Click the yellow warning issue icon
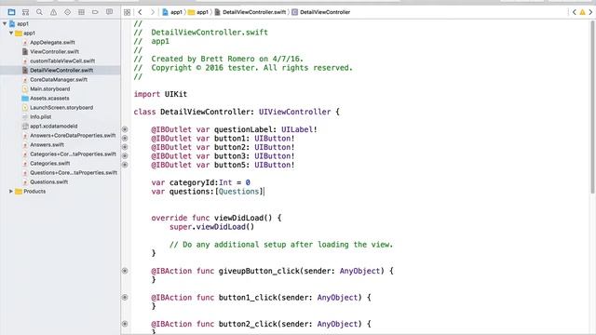 [x=582, y=12]
